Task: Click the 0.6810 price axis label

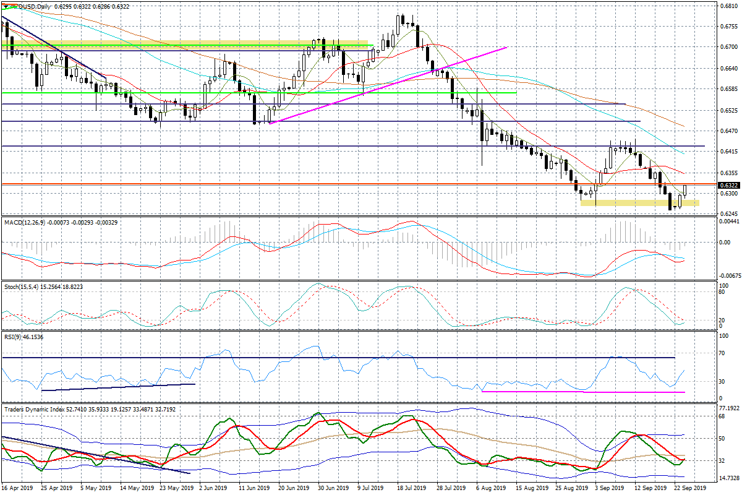Action: [x=729, y=6]
